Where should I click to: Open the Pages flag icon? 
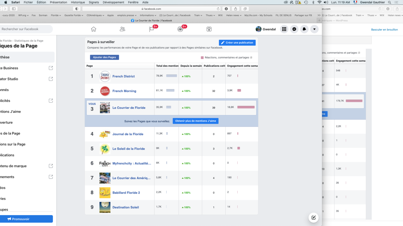(151, 29)
